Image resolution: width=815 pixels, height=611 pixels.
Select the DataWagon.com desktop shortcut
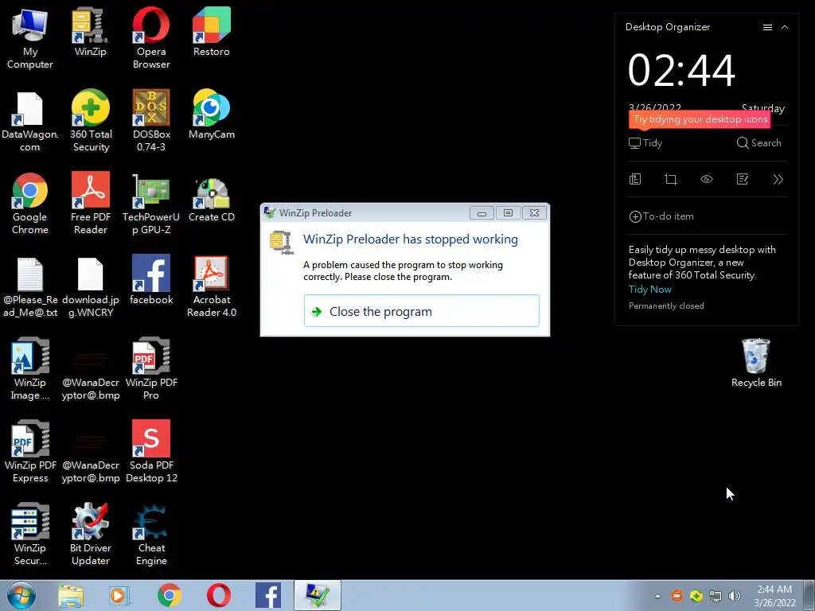tap(29, 121)
